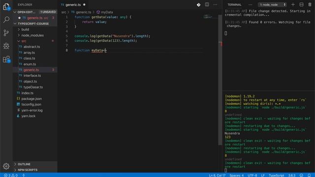The width and height of the screenshot is (315, 177).
Task: Change indentation via Spaces: 4
Action: 237,175
